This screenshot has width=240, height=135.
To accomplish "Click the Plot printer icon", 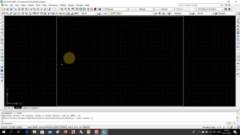I will pyautogui.click(x=15, y=9).
